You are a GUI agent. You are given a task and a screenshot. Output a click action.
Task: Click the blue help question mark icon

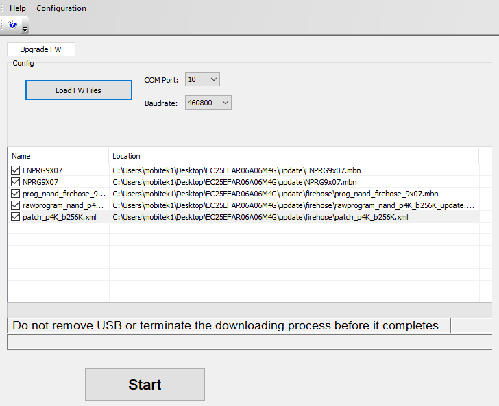pyautogui.click(x=12, y=25)
